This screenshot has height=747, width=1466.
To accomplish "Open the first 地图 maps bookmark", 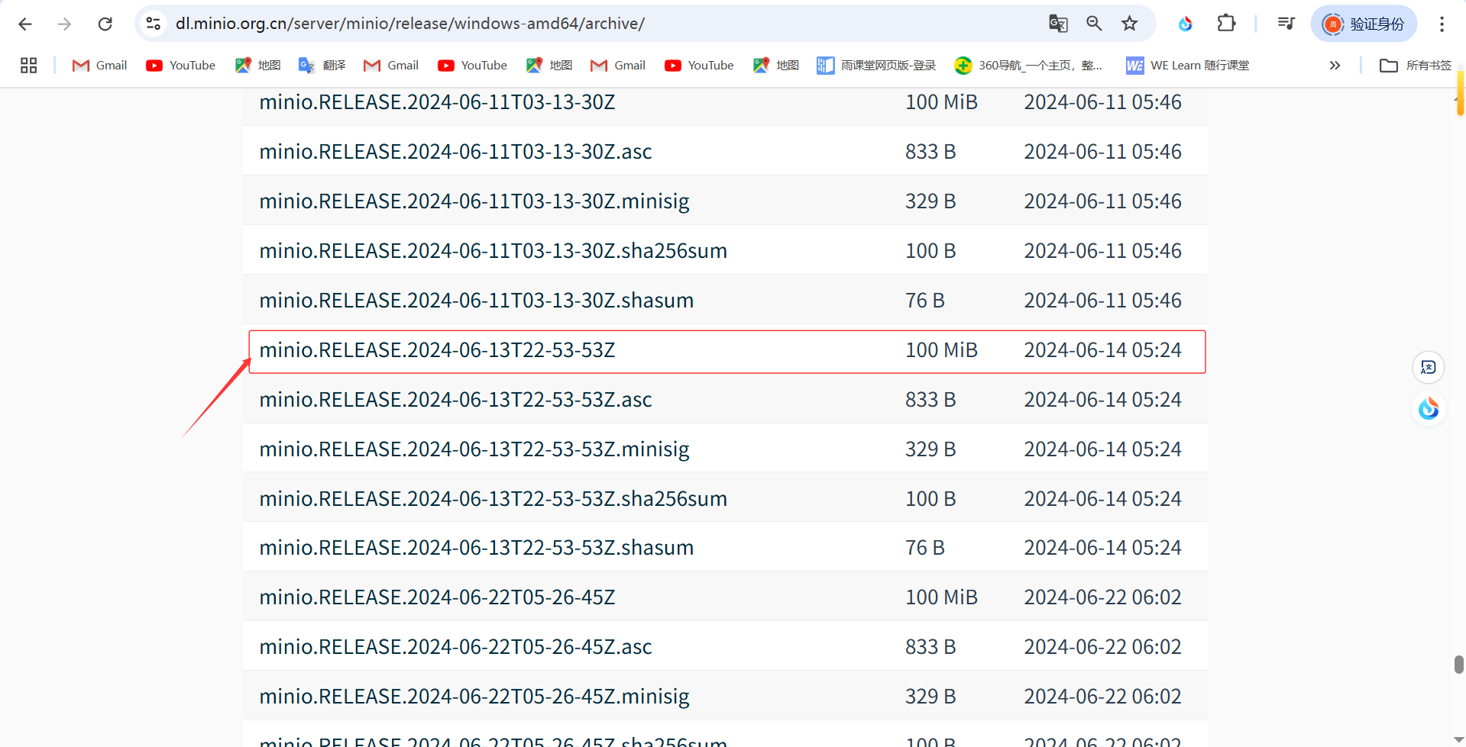I will pyautogui.click(x=258, y=66).
